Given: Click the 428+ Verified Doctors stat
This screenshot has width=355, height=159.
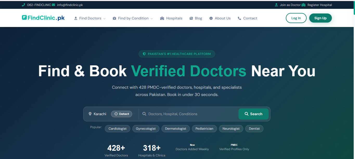Looking at the screenshot, I should pyautogui.click(x=116, y=151).
